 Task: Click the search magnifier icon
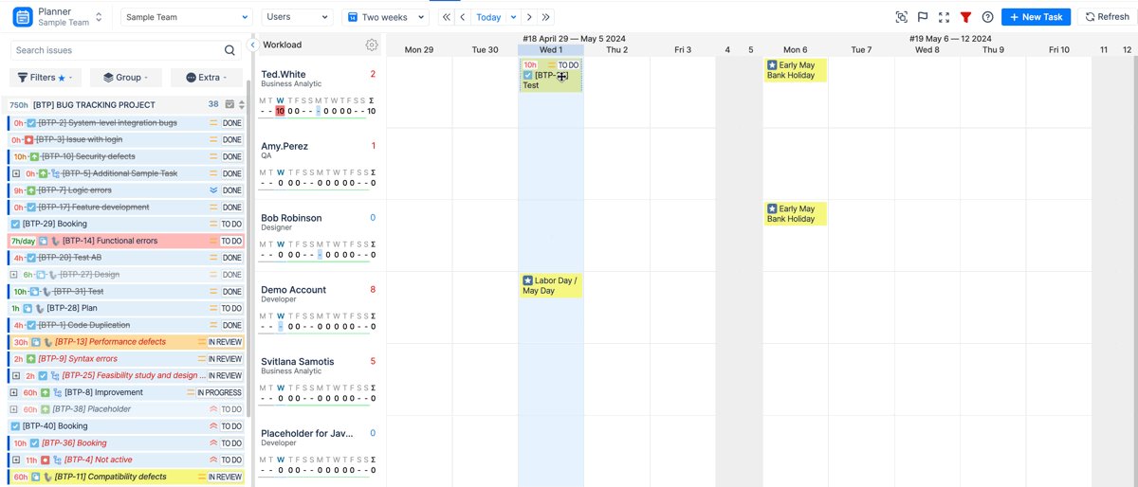[229, 50]
